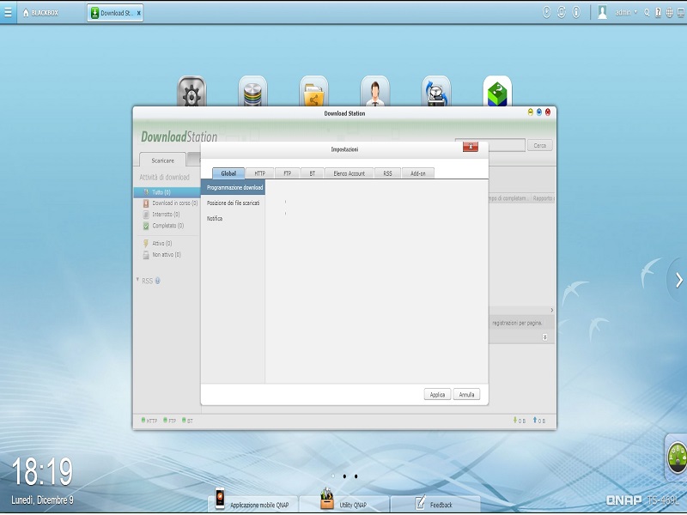Click the Utility QNAP toolbox icon

coord(327,500)
